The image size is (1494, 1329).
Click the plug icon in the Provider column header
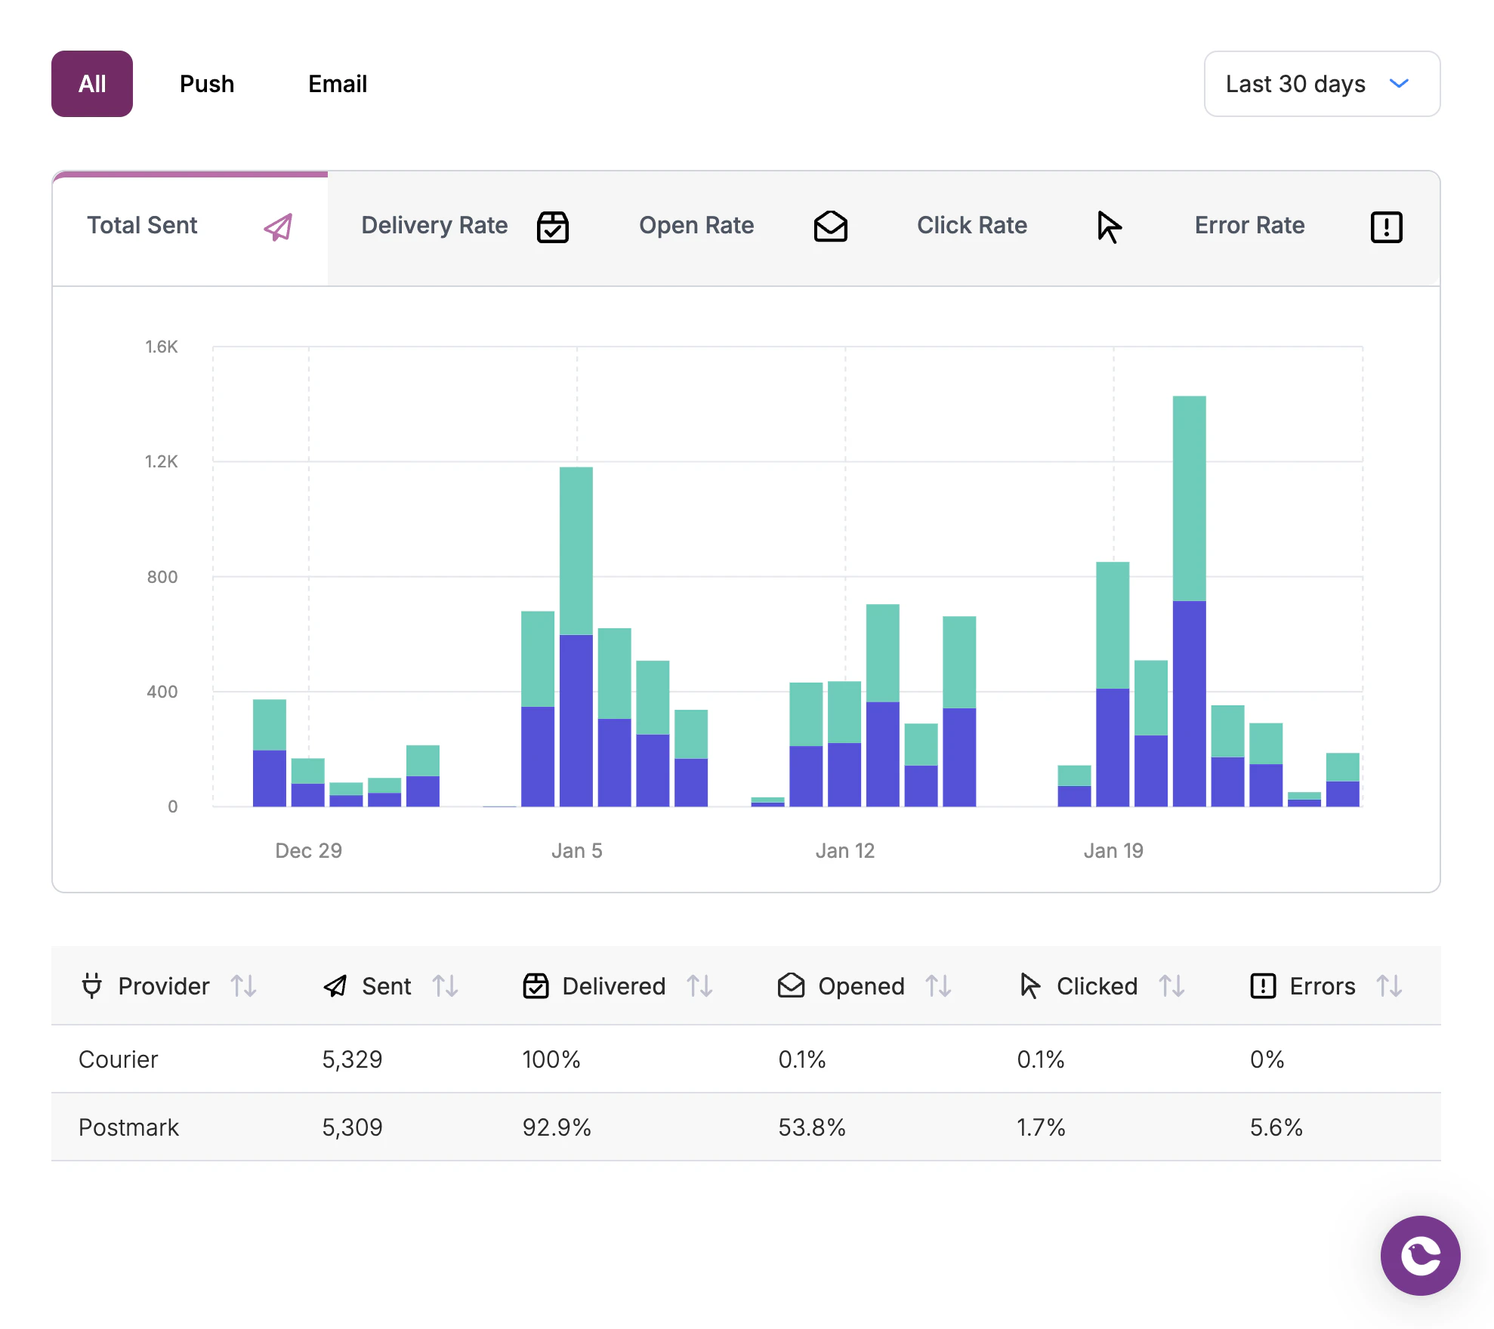[x=91, y=985]
